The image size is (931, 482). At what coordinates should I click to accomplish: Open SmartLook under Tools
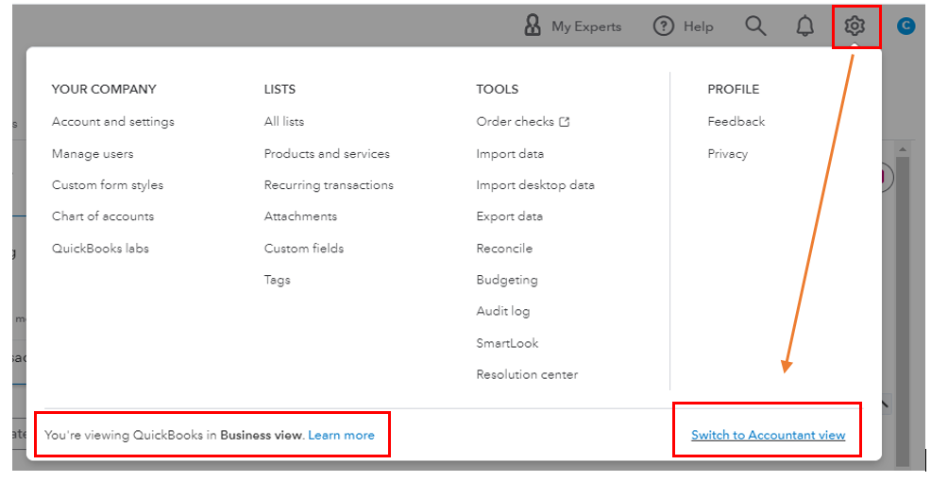click(x=507, y=343)
